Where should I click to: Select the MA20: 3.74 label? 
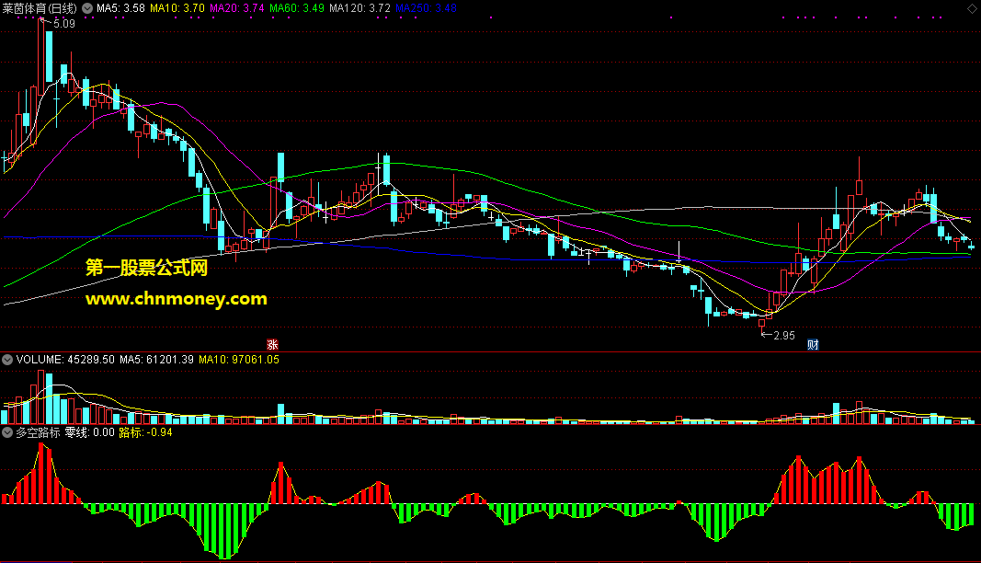(x=237, y=8)
